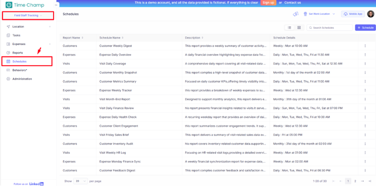Open the actions menu for Customer Client Engagement
Viewport: 376px width, 189px height.
coord(365,126)
